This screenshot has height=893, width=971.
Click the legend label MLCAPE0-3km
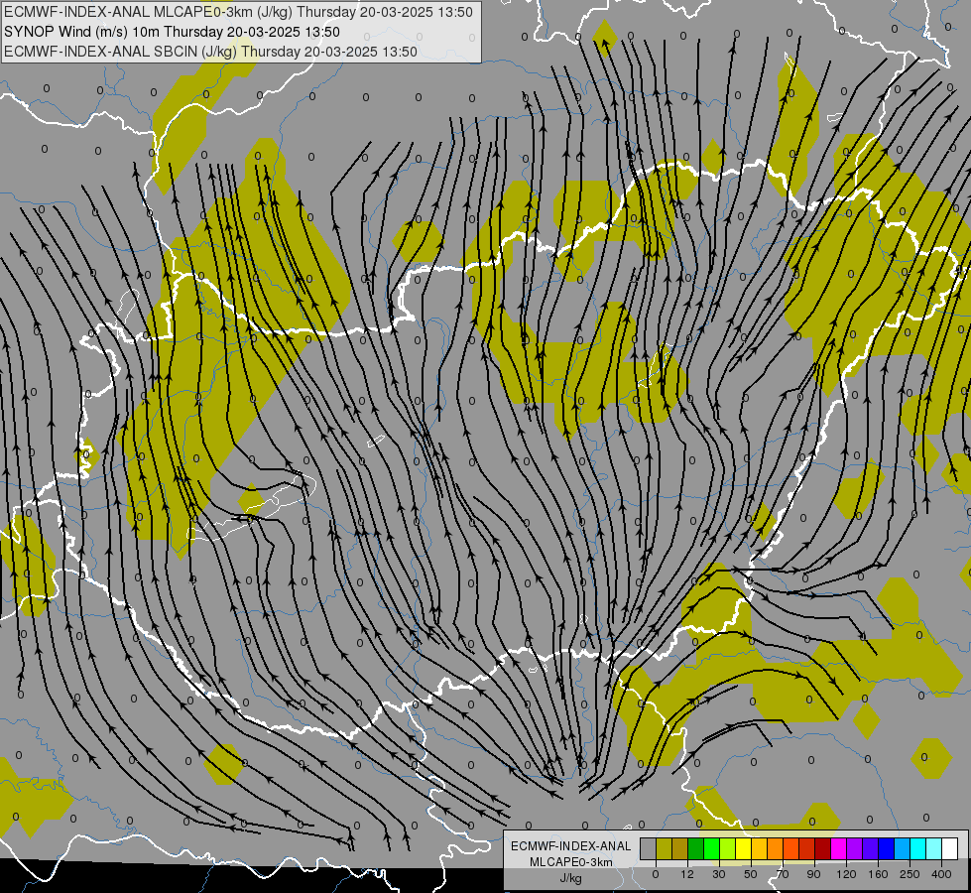571,862
